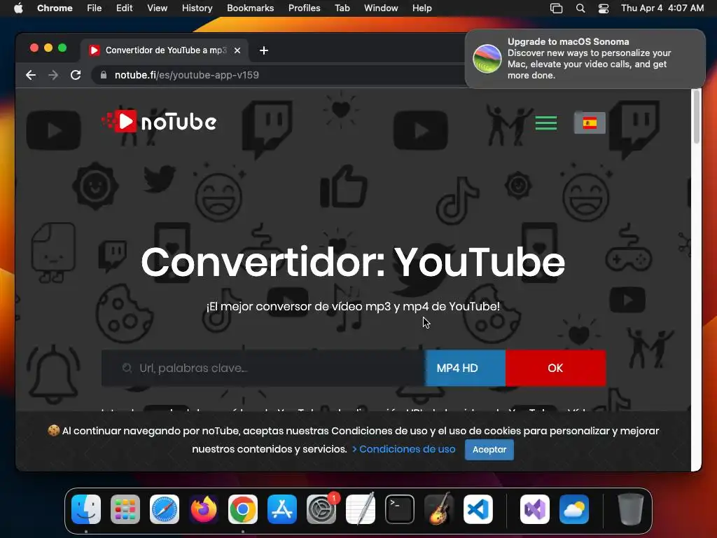Go back using browser back arrow
This screenshot has height=538, width=717.
pos(31,75)
